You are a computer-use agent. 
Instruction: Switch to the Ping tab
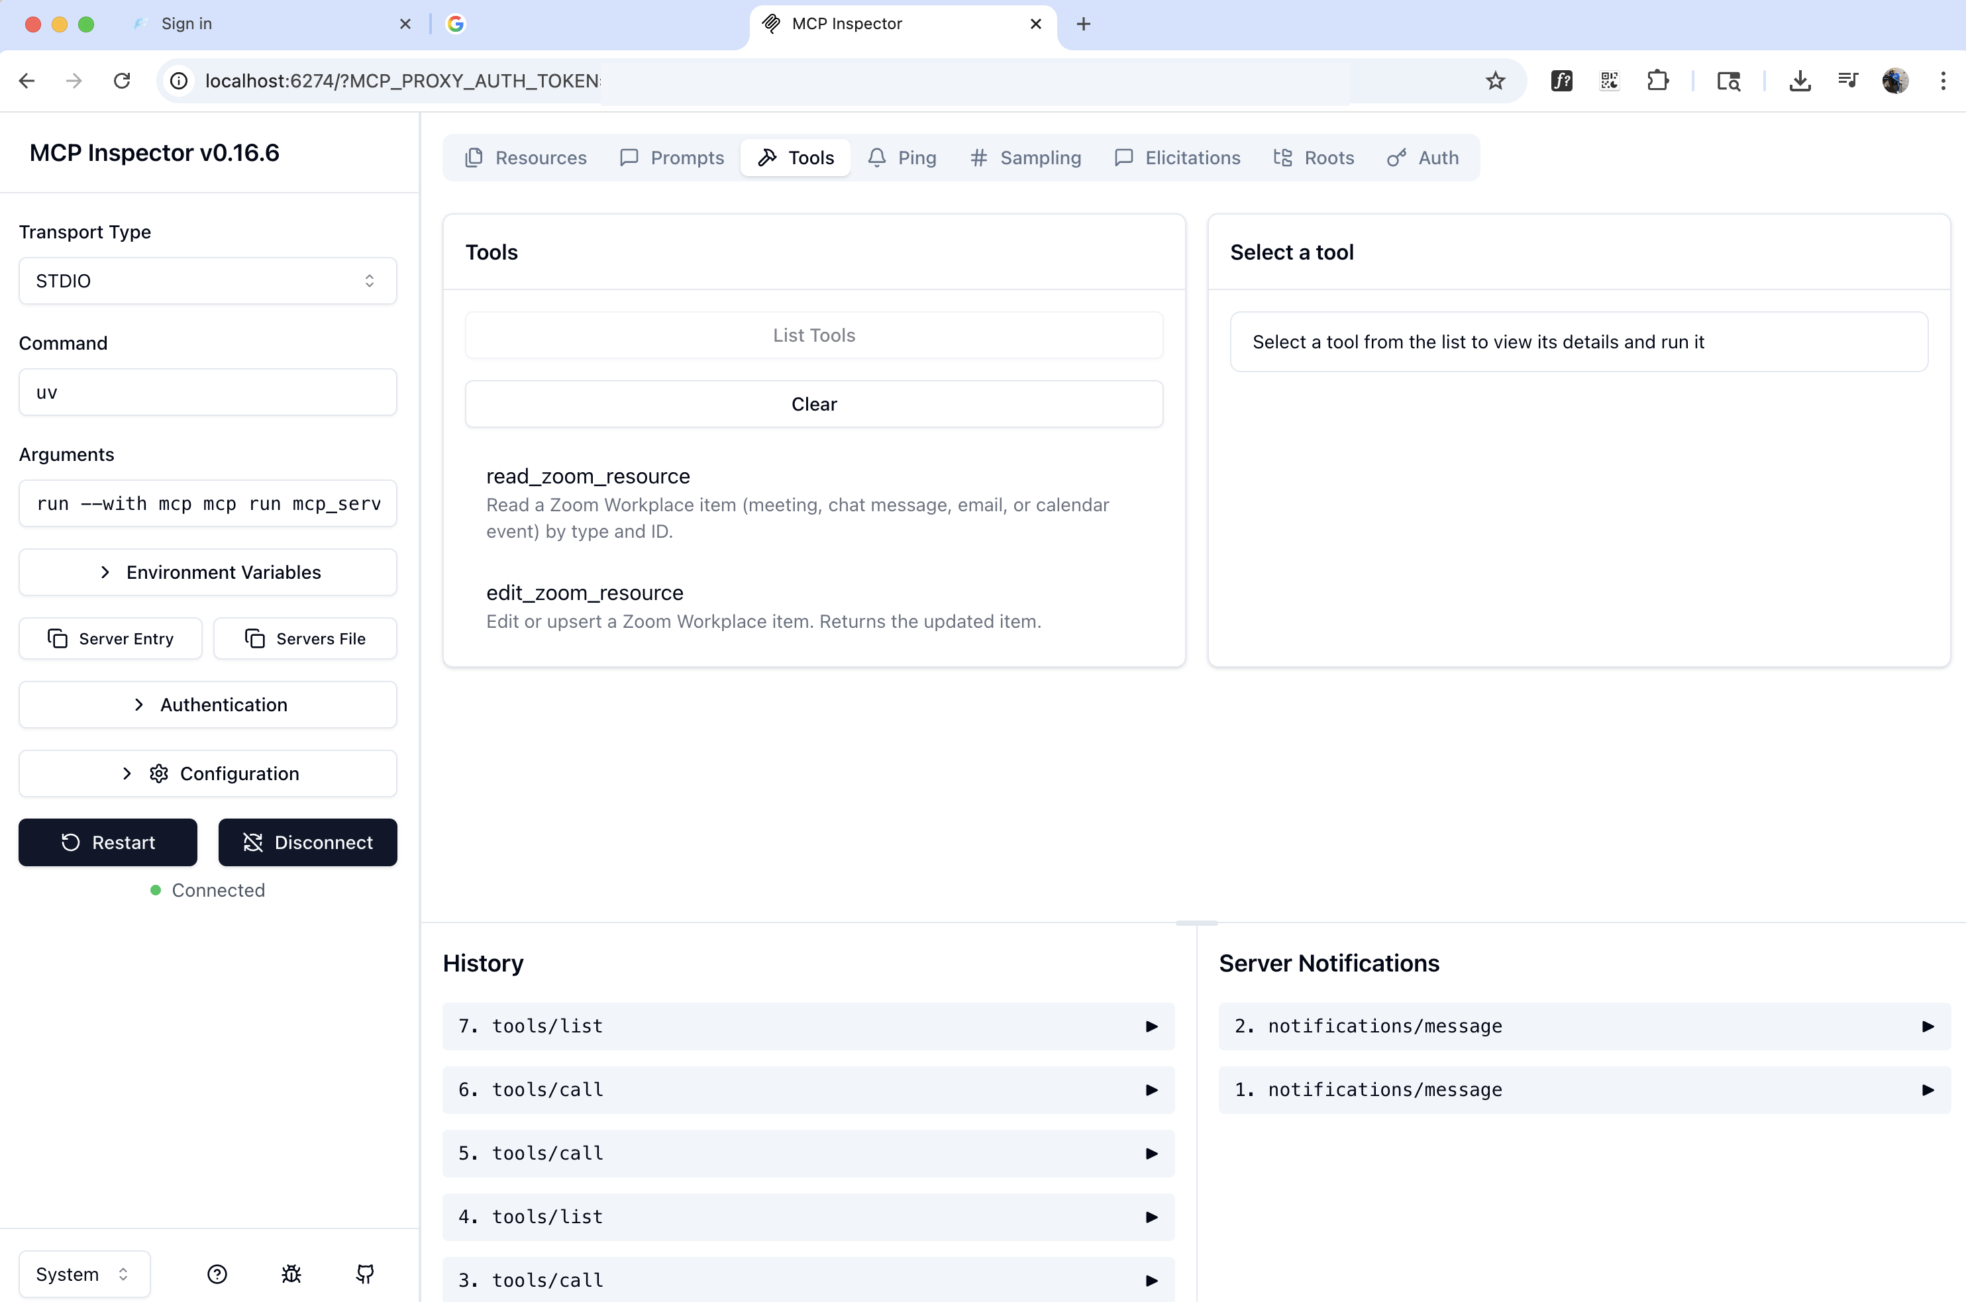(902, 158)
